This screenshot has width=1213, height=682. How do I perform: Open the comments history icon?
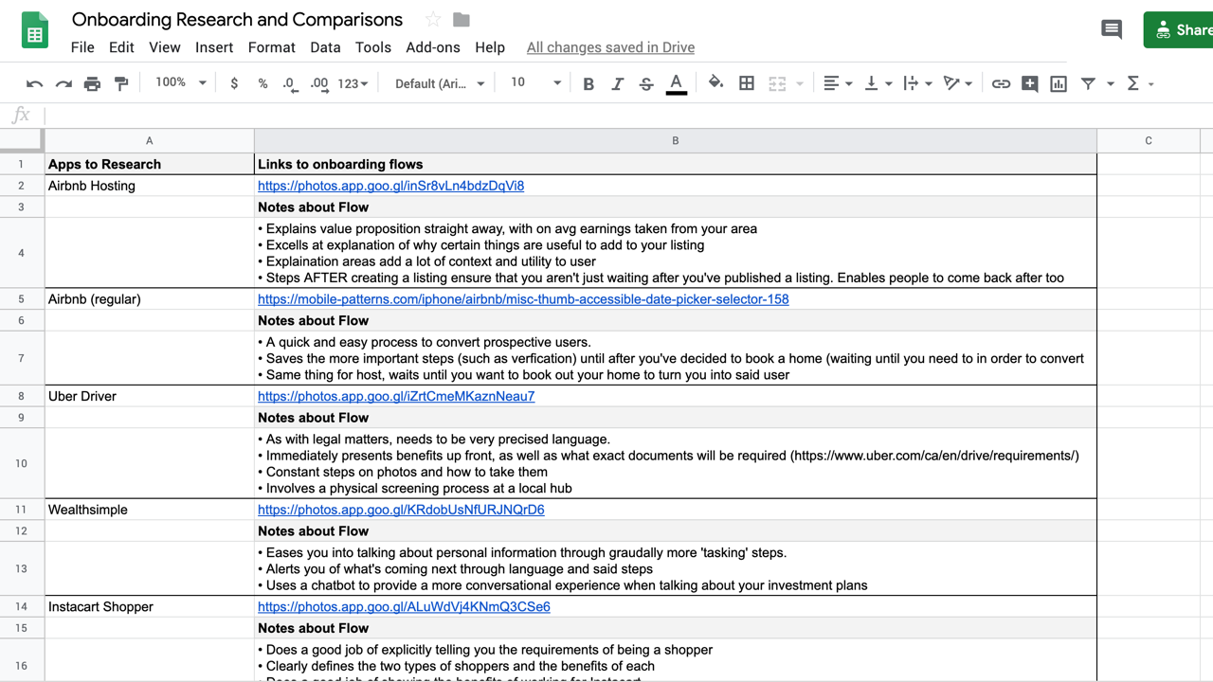point(1112,29)
